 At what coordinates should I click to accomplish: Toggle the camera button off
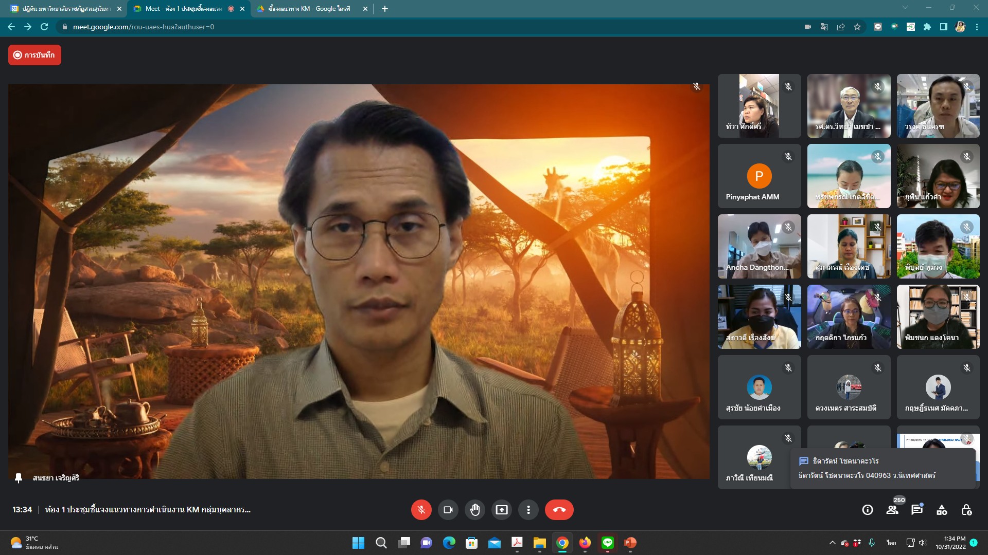point(448,510)
